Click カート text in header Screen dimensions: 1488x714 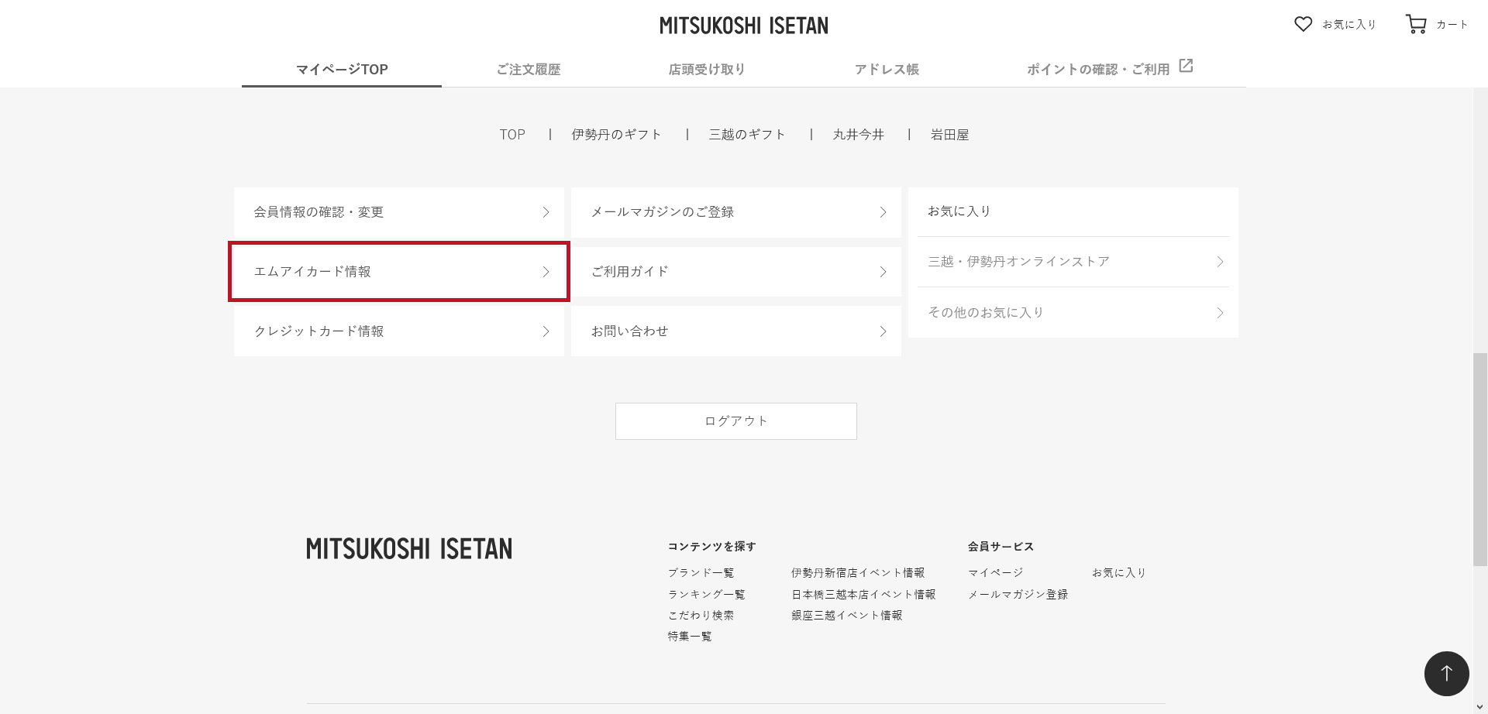tap(1452, 25)
